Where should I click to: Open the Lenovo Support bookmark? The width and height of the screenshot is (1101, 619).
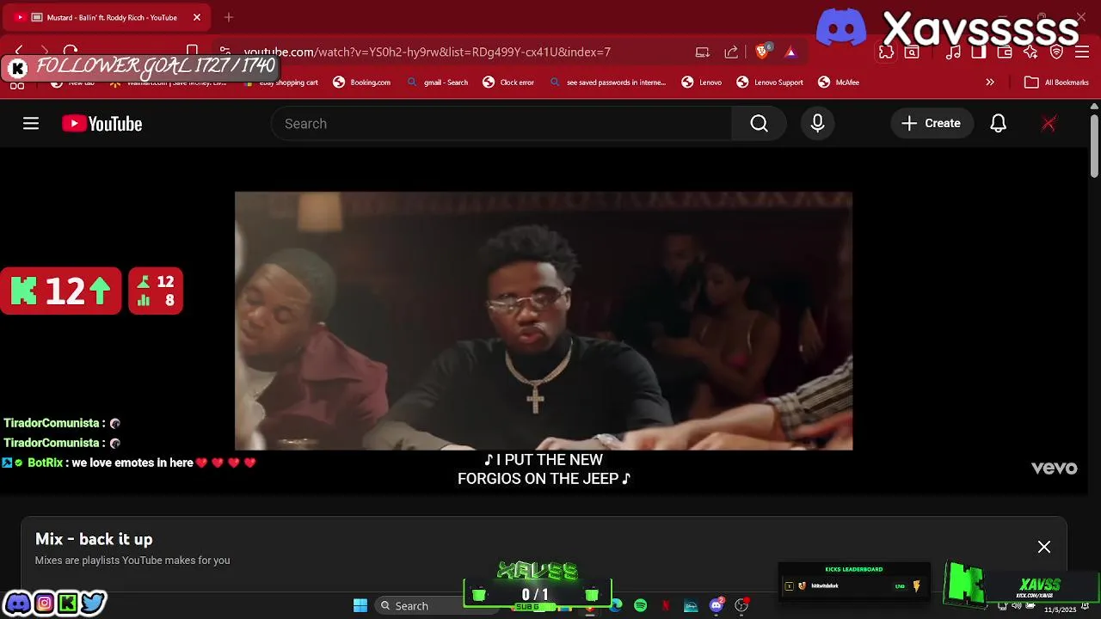tap(770, 83)
